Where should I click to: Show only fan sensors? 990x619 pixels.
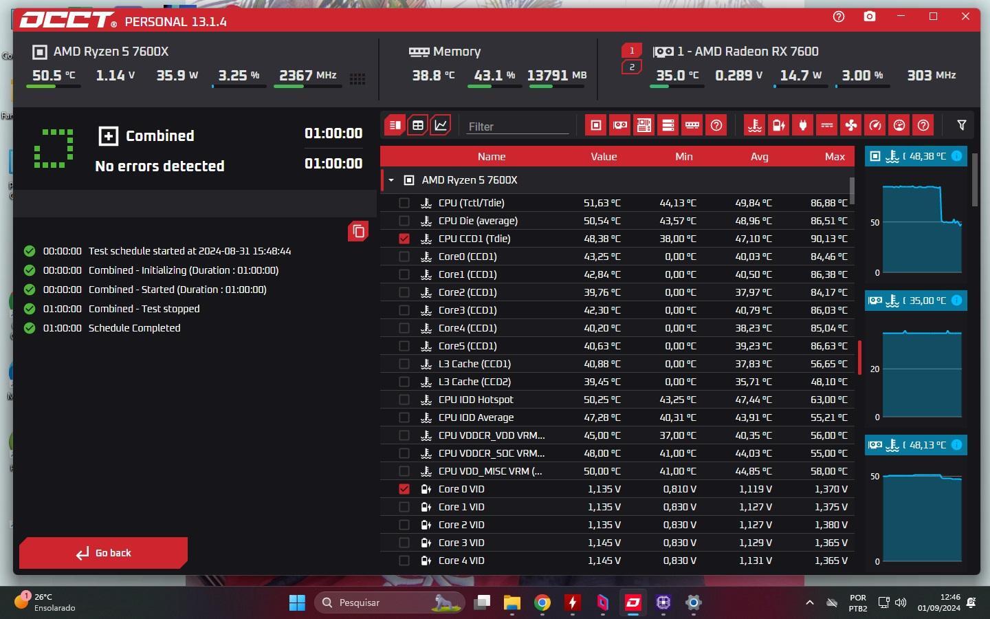point(851,125)
